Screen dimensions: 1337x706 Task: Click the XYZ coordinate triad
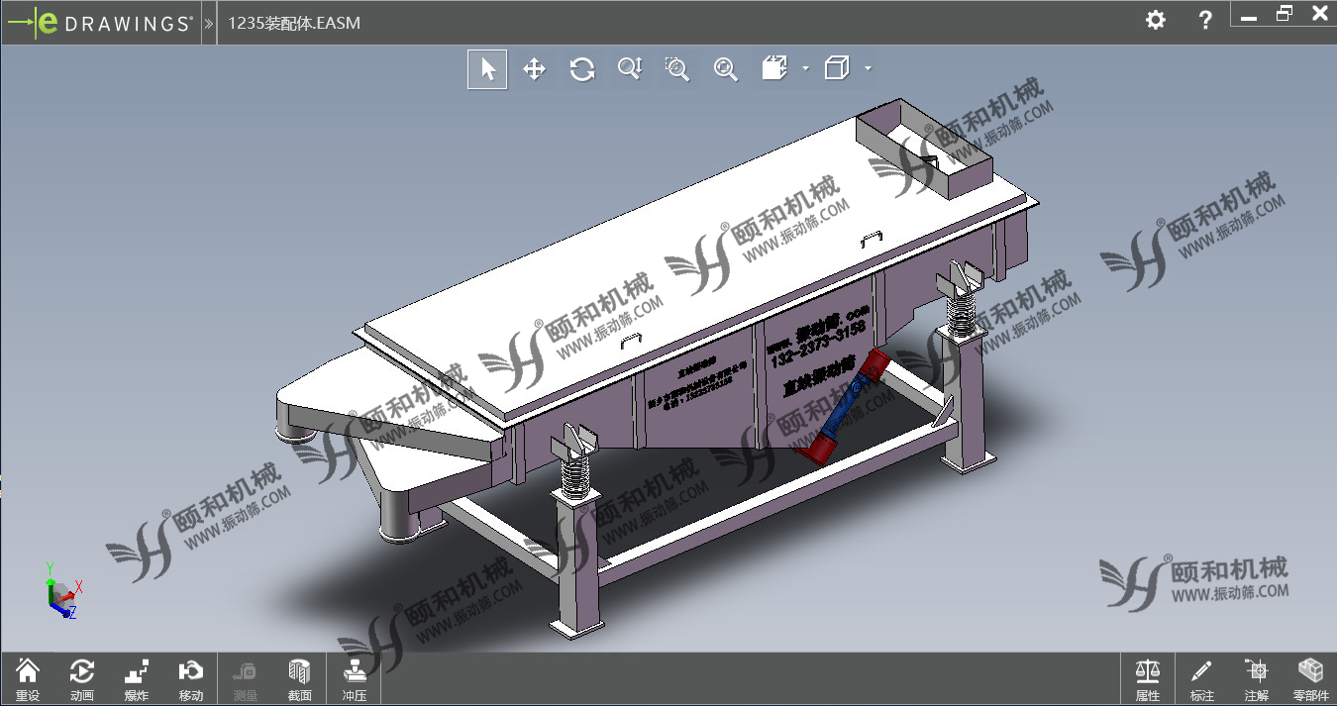[62, 592]
